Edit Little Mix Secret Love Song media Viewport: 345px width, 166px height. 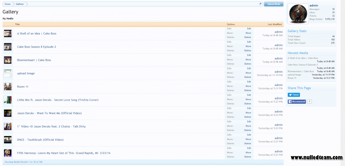click(249, 95)
